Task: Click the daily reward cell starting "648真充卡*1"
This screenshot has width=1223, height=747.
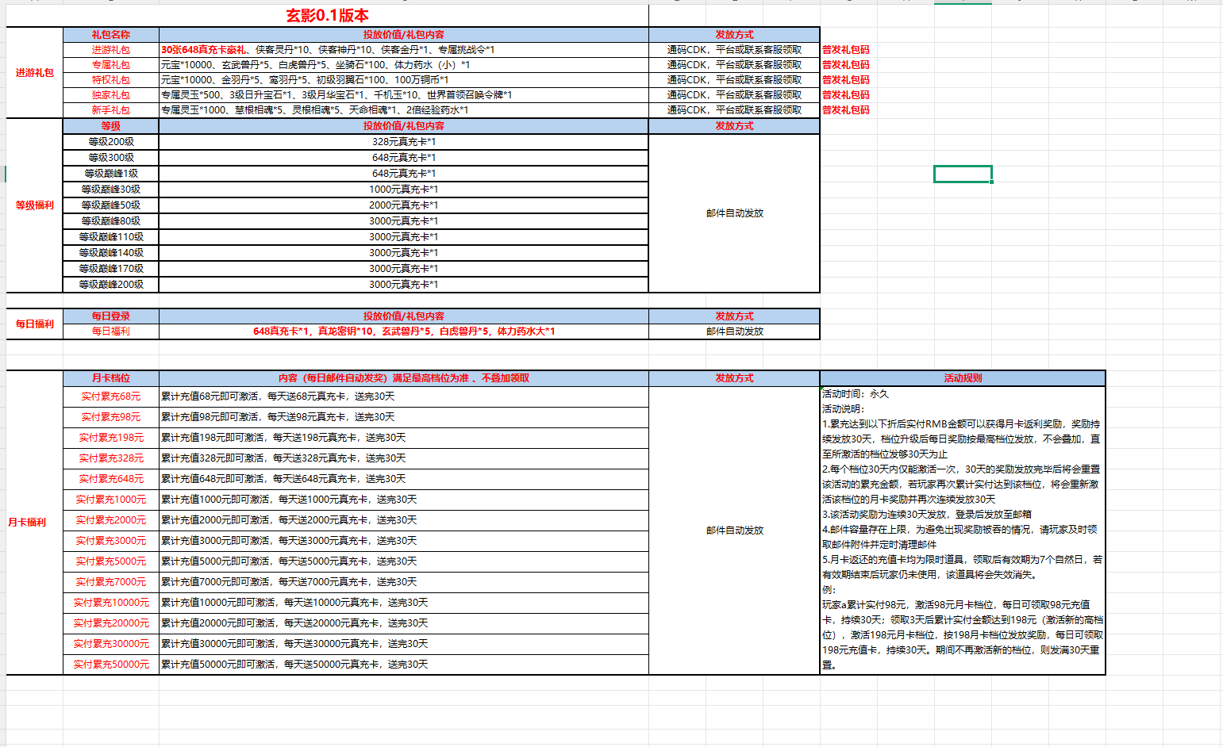Action: click(403, 331)
